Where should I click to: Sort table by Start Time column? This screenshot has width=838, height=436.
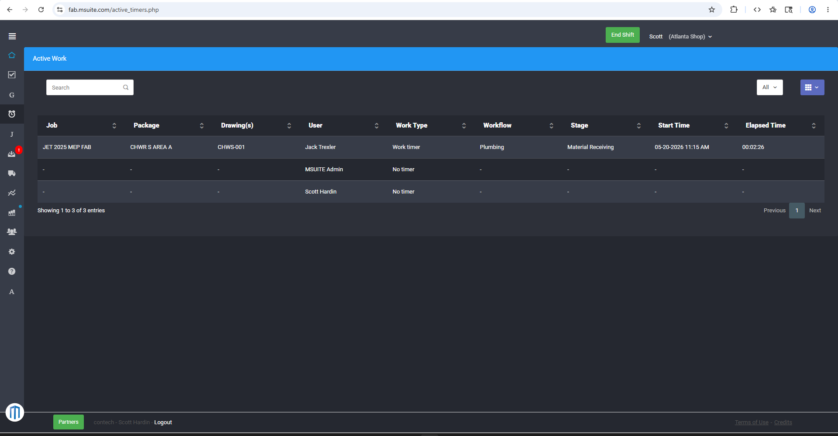coord(693,125)
